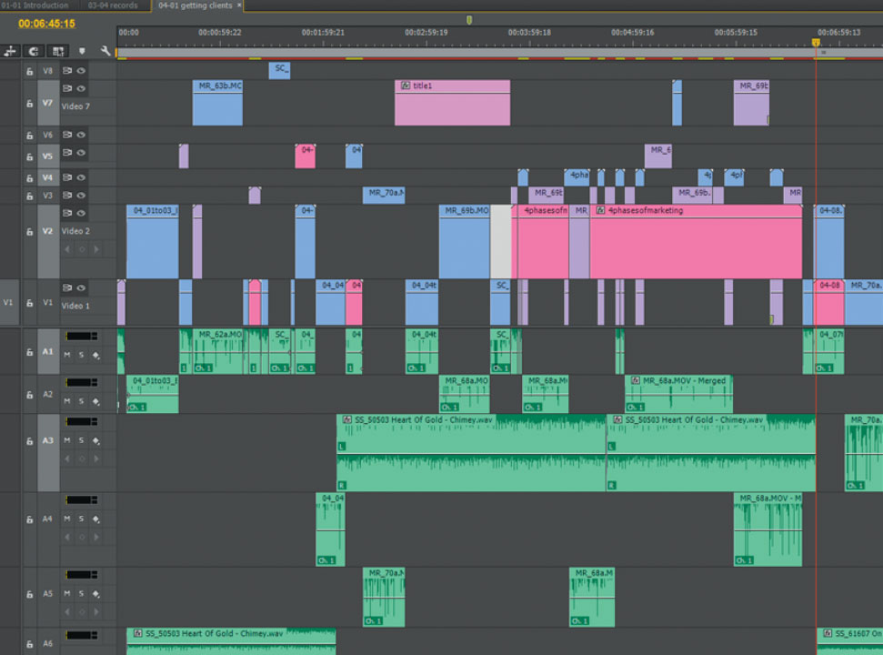
Task: Hide track V8 with eye icon
Action: pos(80,70)
